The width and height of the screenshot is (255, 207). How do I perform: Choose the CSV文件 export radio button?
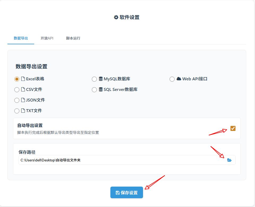click(17, 90)
